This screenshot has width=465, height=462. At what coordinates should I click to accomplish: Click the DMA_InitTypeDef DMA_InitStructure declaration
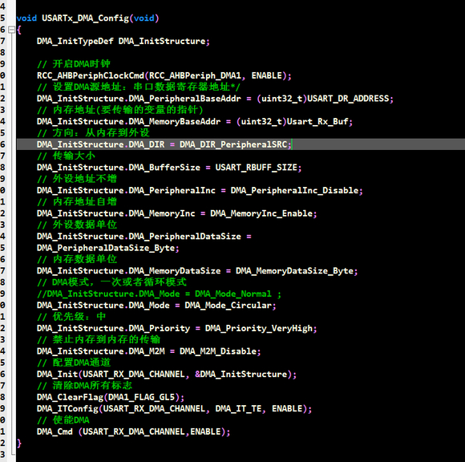click(x=123, y=41)
